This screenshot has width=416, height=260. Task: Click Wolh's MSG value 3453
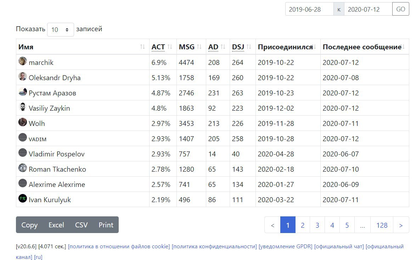point(186,123)
